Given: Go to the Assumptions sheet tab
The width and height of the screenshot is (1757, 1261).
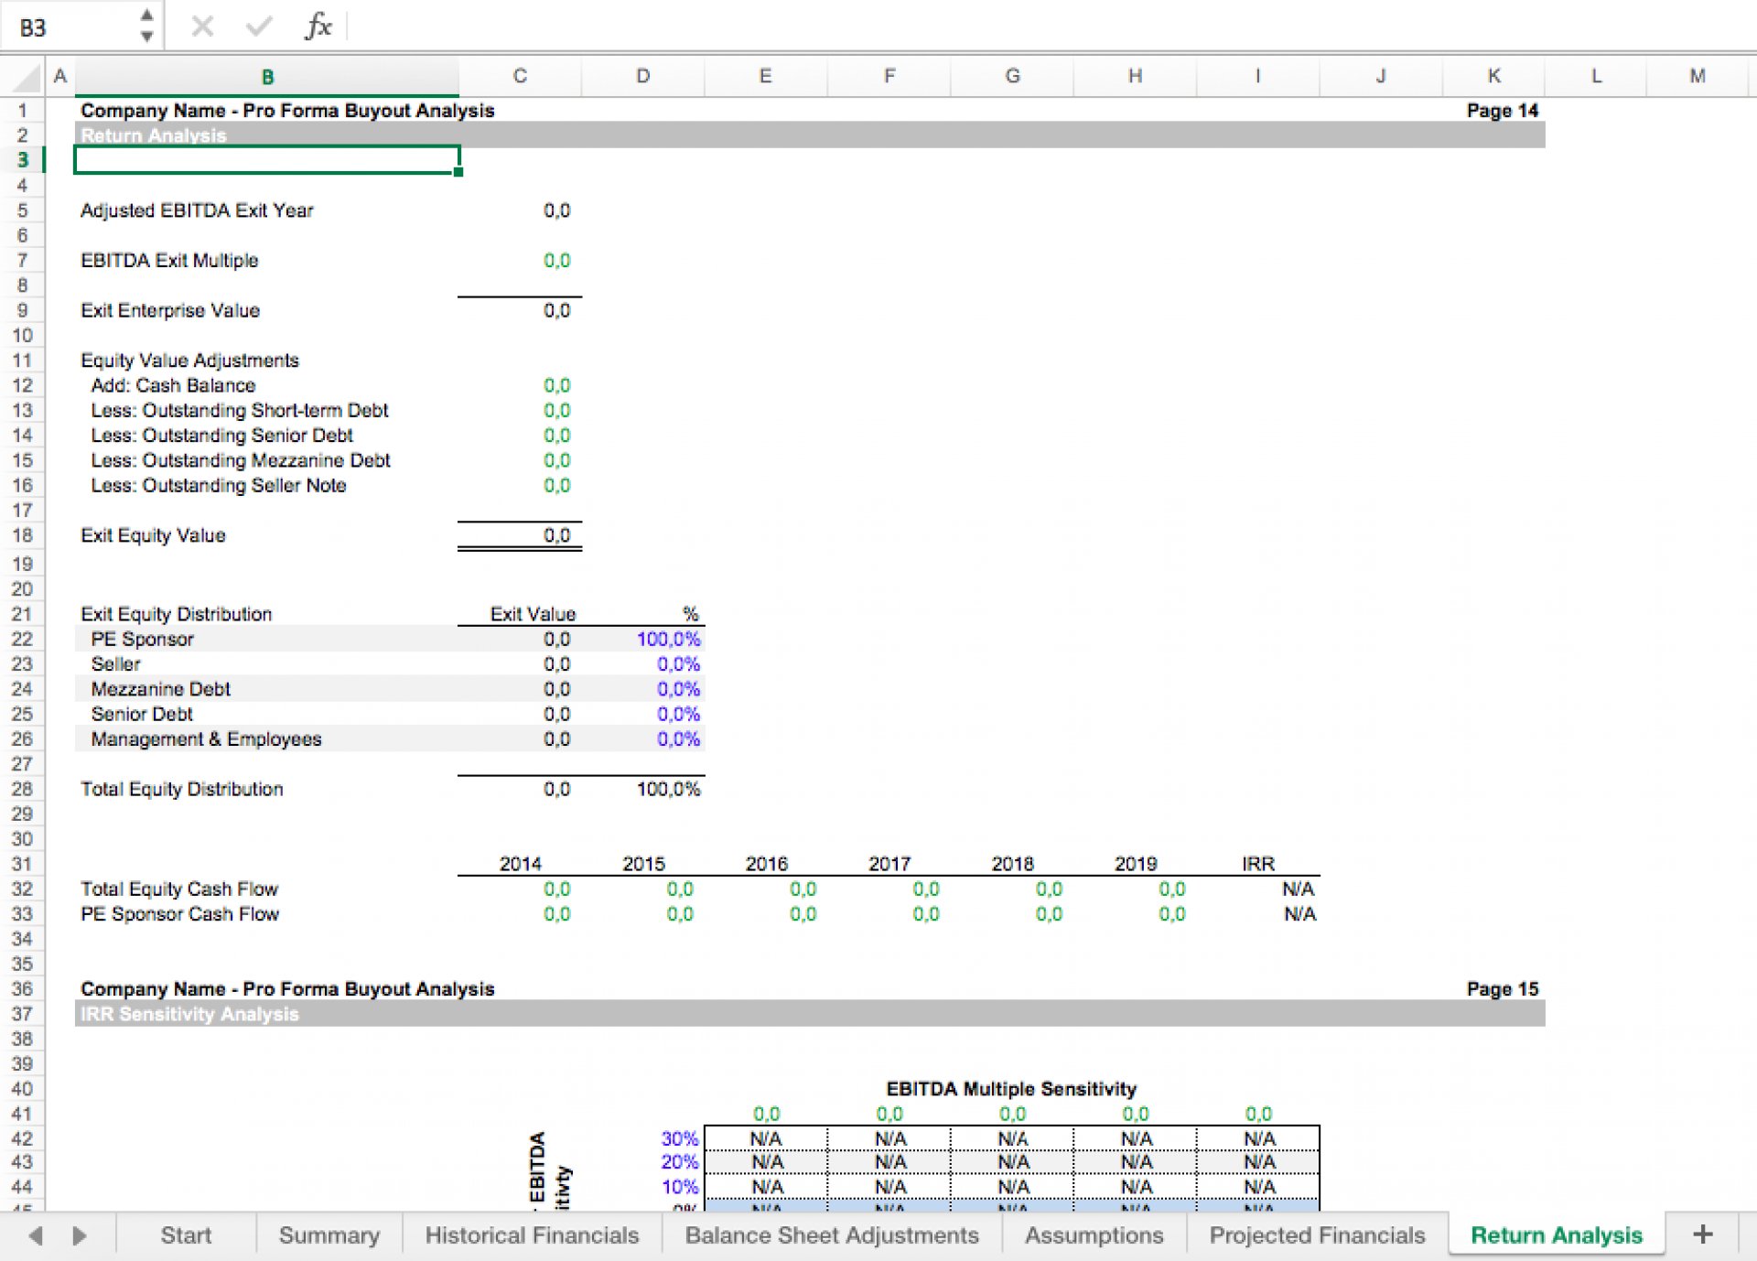Looking at the screenshot, I should pos(1094,1235).
